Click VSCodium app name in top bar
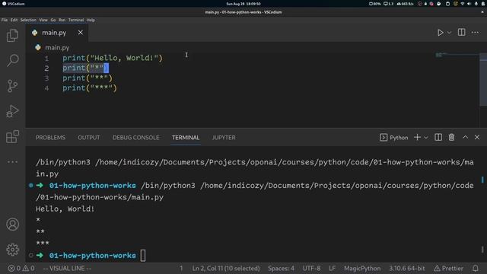Screen dimensions: 487x274 [14, 4]
